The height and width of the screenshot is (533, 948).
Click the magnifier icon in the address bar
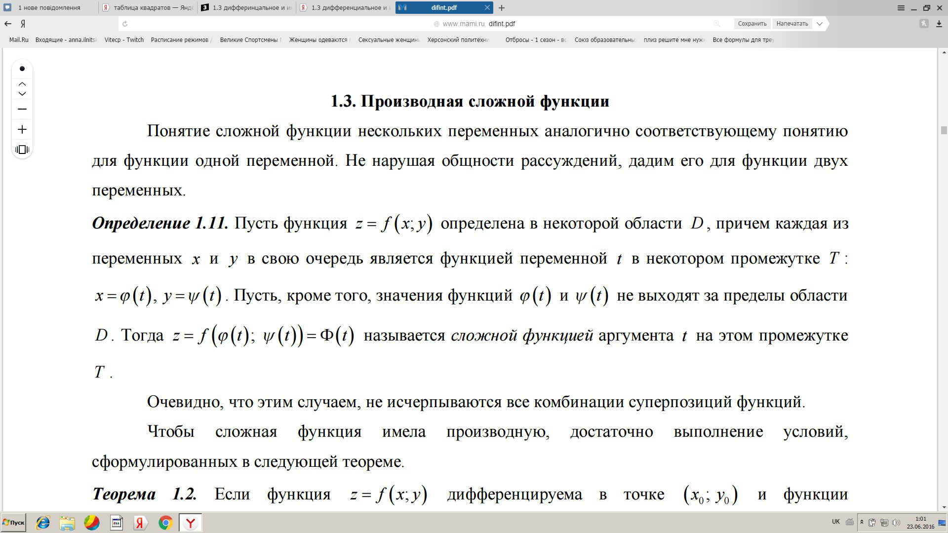click(716, 24)
